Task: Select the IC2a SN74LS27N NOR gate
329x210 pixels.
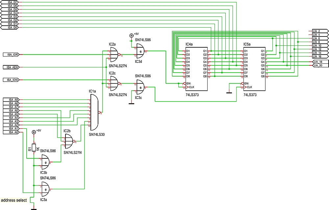Action: coord(114,54)
